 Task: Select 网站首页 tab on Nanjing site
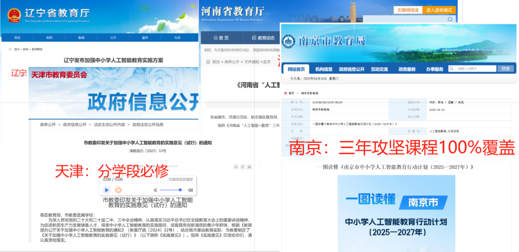tap(296, 69)
